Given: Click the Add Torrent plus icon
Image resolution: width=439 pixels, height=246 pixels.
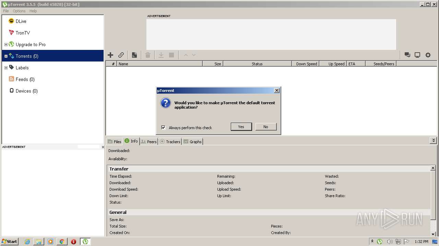Looking at the screenshot, I should point(110,55).
